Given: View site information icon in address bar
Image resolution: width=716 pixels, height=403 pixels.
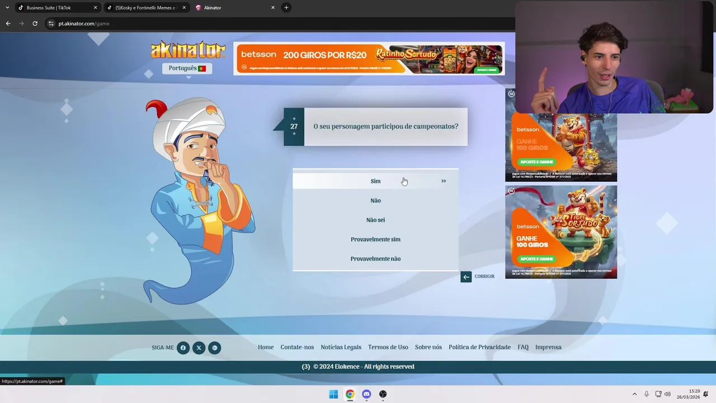Looking at the screenshot, I should coord(51,24).
